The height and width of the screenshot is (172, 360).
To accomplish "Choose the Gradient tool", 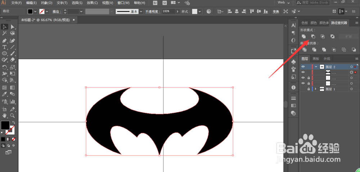I will [x=12, y=88].
